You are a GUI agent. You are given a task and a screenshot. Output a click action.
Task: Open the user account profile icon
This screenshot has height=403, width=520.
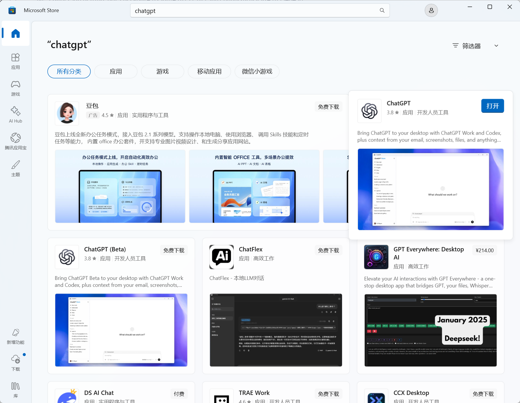(x=431, y=11)
